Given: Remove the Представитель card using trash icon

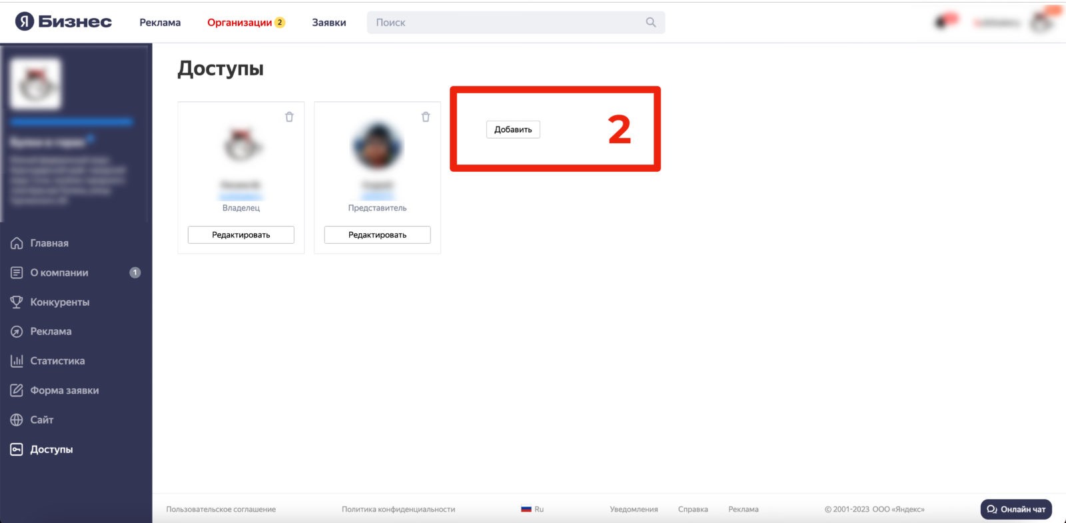Looking at the screenshot, I should coord(426,117).
